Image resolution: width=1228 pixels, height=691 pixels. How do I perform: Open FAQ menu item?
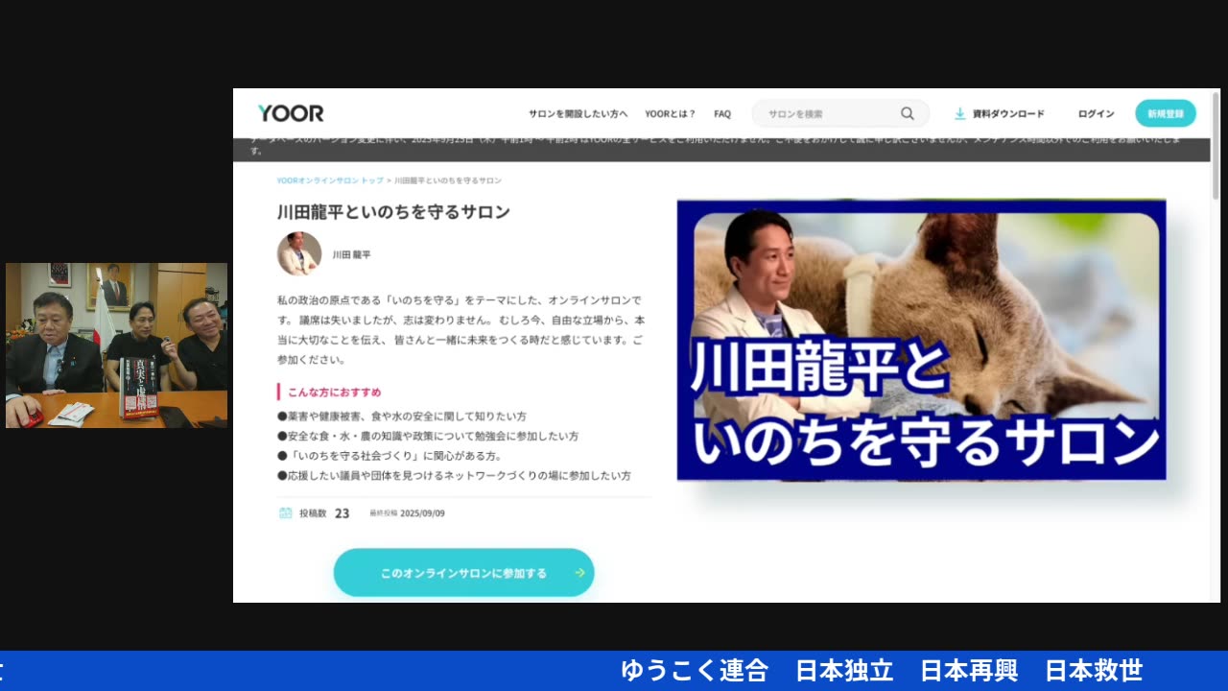coord(722,113)
